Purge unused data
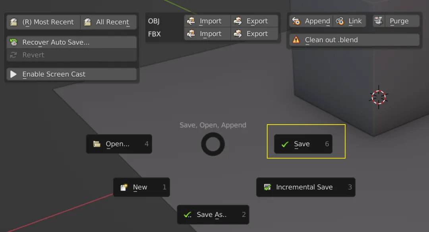Screen dimensions: 429x232 point(402,21)
